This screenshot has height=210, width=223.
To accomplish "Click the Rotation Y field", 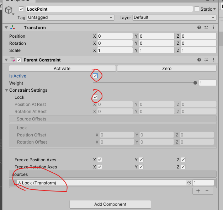I will 156,43.
